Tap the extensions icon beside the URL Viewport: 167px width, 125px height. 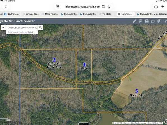point(103,7)
